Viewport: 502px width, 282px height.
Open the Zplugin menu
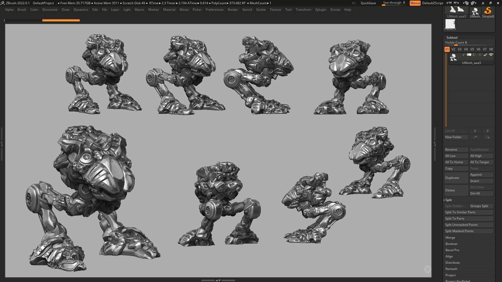[320, 10]
